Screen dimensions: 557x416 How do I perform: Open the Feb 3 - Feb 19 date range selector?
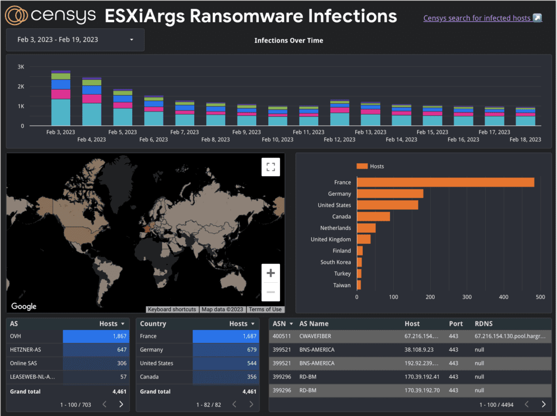pos(75,40)
